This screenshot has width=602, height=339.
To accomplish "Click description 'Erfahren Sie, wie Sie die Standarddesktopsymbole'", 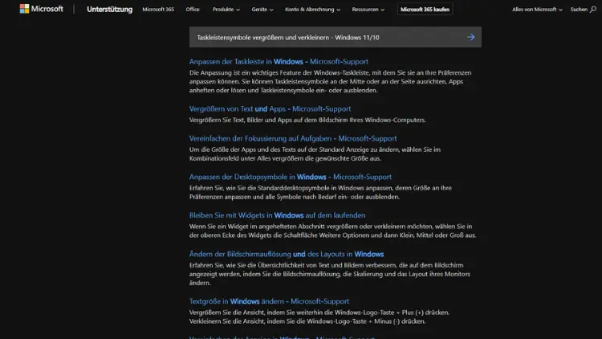I will [320, 192].
